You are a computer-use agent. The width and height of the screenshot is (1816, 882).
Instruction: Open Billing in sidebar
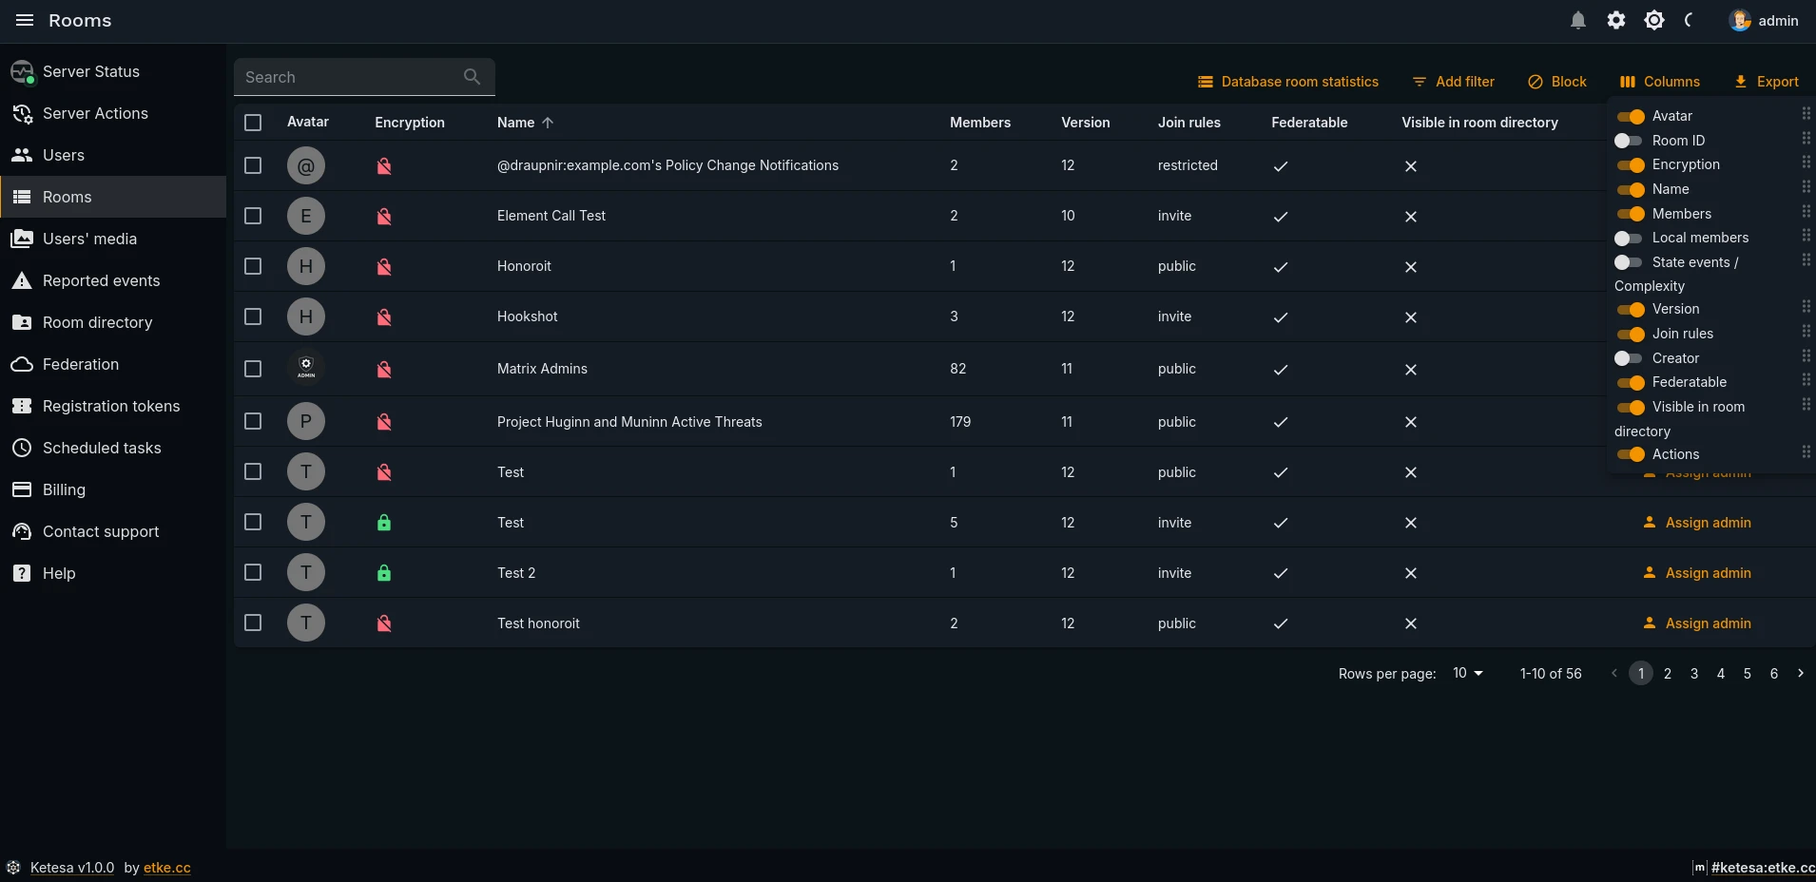coord(113,489)
